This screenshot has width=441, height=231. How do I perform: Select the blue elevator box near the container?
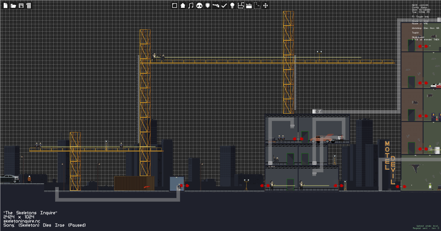point(176,184)
